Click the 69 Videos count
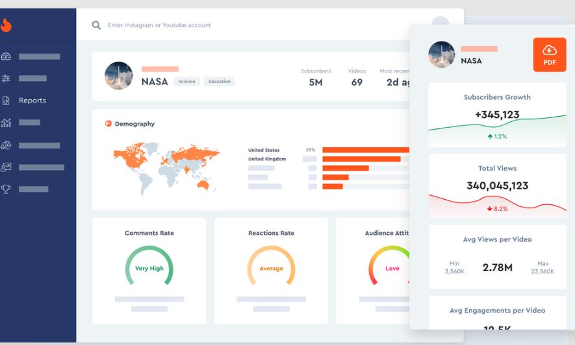Image resolution: width=575 pixels, height=345 pixels. pyautogui.click(x=357, y=82)
